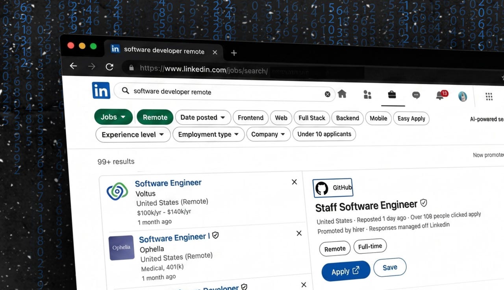Expand the Date posted dropdown
The image size is (504, 290).
click(x=202, y=117)
